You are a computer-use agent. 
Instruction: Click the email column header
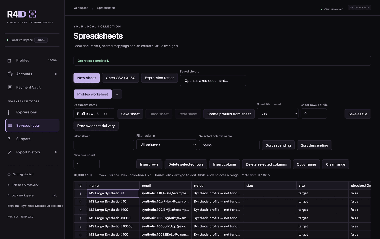coord(165,186)
